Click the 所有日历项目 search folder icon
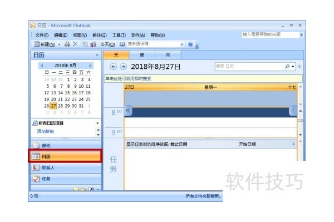The height and width of the screenshot is (222, 334). click(x=35, y=123)
